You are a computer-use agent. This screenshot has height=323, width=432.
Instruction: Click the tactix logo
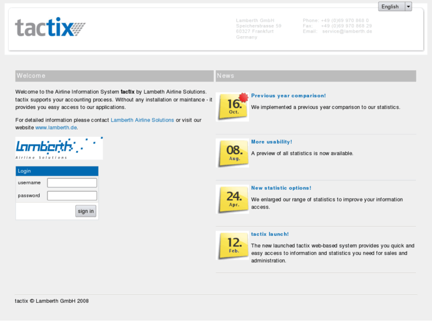coord(50,27)
